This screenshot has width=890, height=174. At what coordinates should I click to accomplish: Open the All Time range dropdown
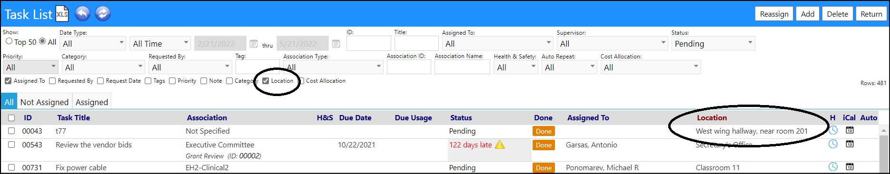160,43
